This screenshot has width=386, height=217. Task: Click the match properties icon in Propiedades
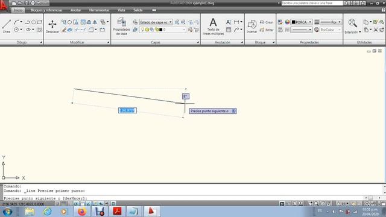point(280,22)
